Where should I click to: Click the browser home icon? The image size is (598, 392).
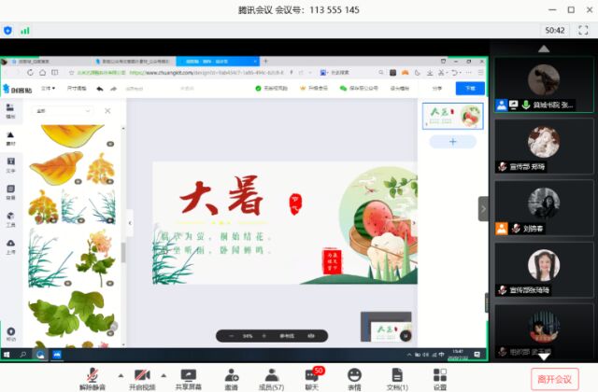[x=43, y=73]
